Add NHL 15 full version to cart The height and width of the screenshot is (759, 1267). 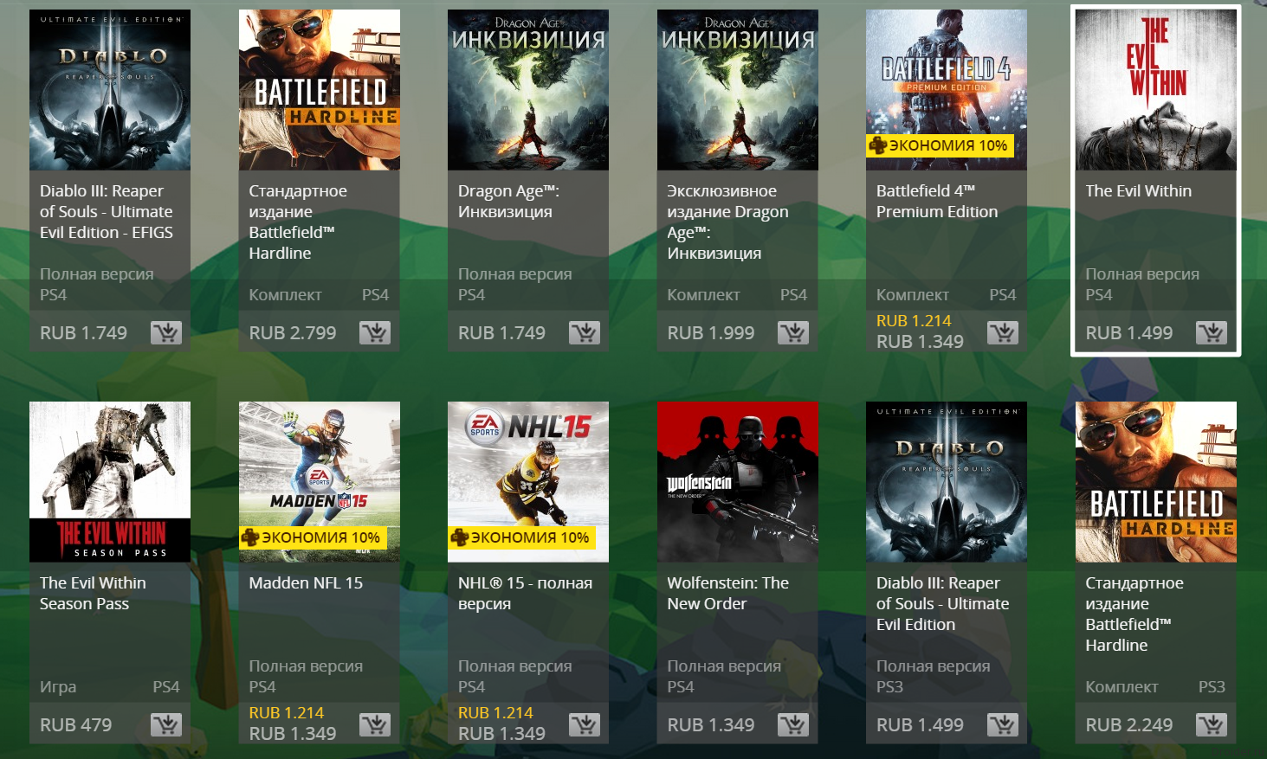(x=585, y=724)
